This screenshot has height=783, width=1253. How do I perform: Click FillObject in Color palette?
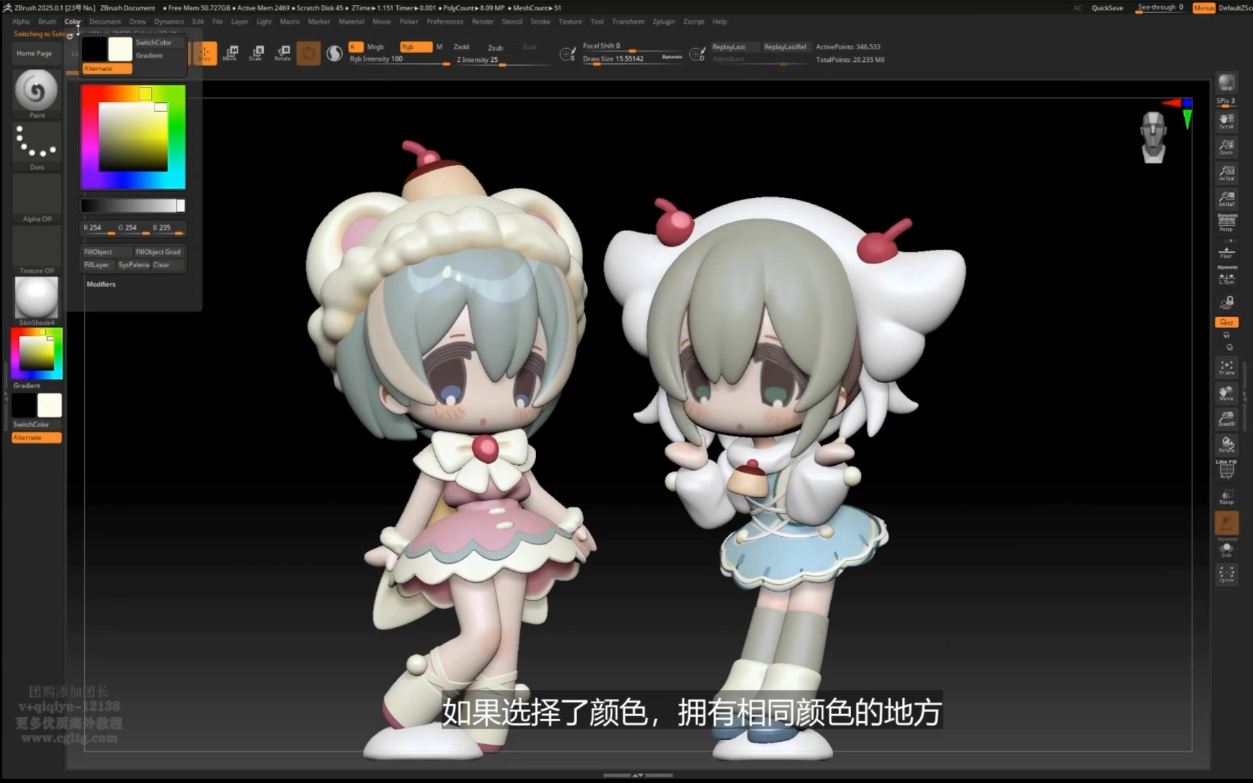(106, 252)
